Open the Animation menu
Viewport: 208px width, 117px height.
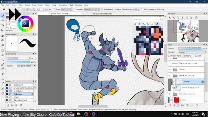(63, 5)
